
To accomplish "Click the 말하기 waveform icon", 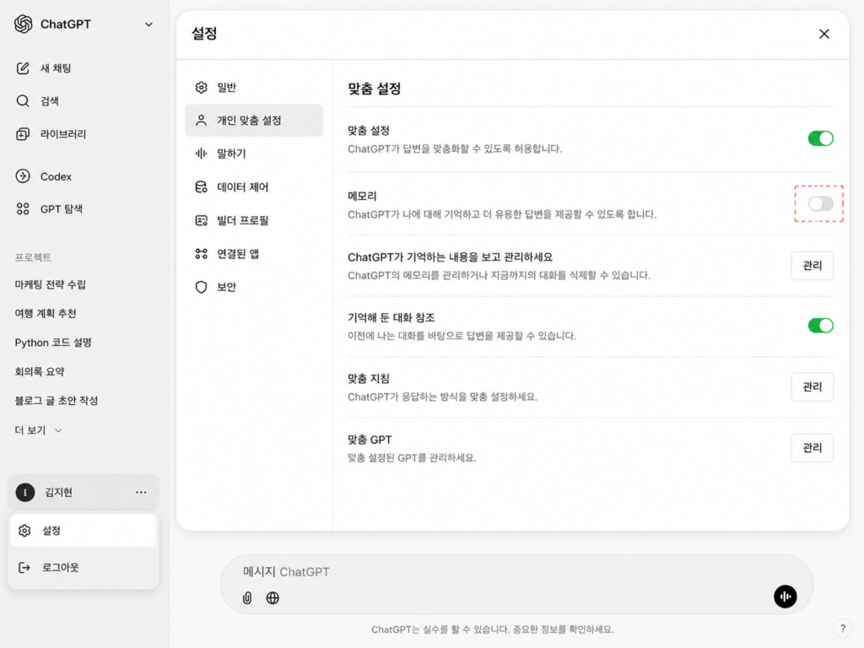I will tap(201, 154).
